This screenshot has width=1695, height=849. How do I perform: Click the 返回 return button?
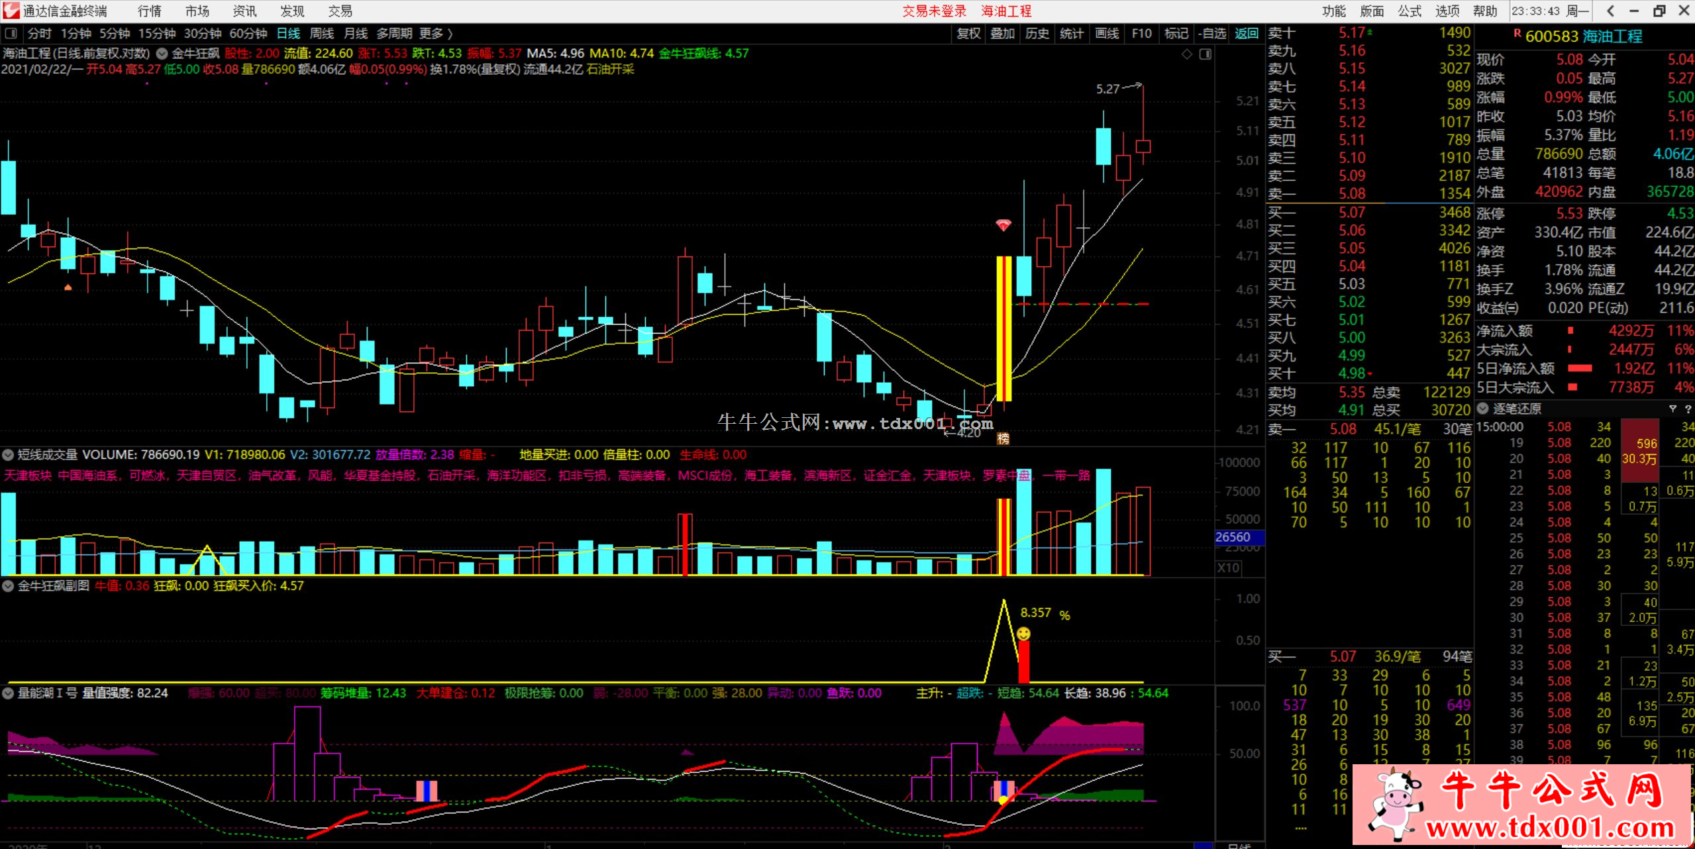1247,34
